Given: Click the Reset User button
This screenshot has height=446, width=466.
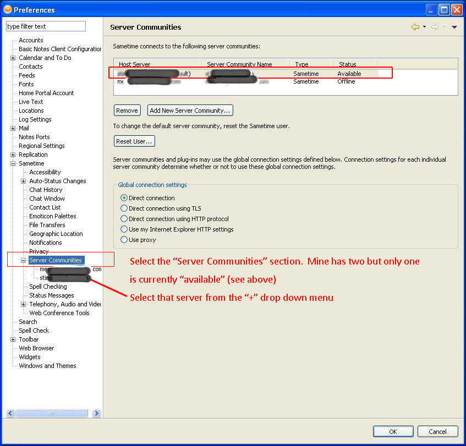Looking at the screenshot, I should click(134, 141).
